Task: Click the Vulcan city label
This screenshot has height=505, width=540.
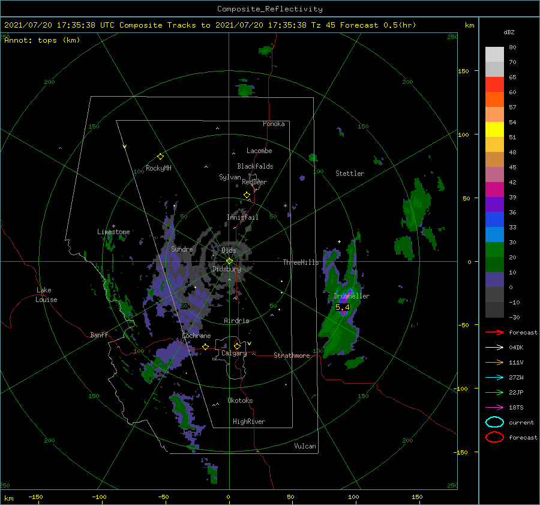Action: [305, 446]
